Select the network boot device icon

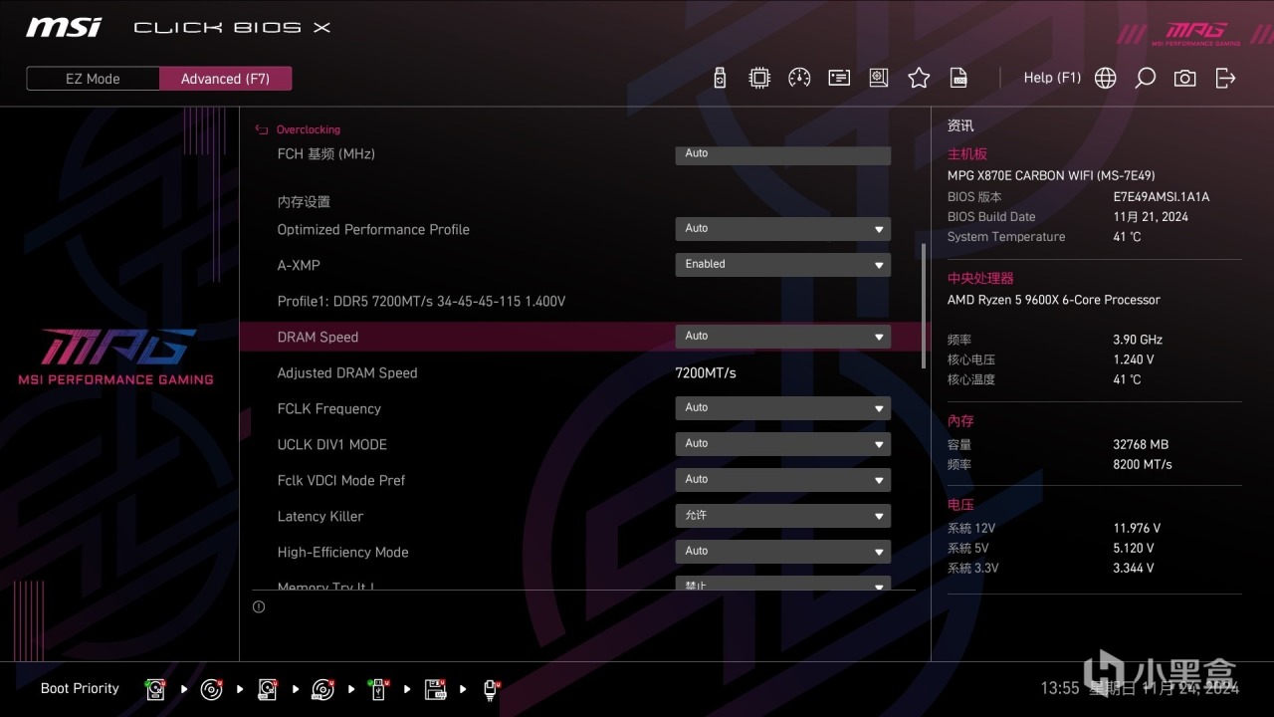point(491,689)
